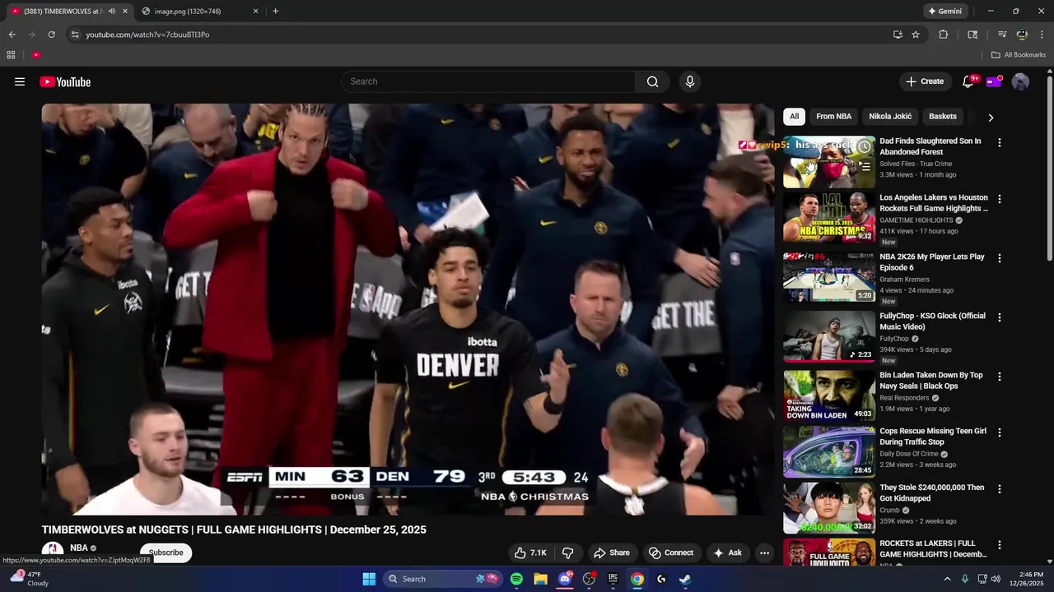Open Cops Rescue Missing Teen Girl thumbnail
Screen dimensions: 1054x592
coord(829,451)
